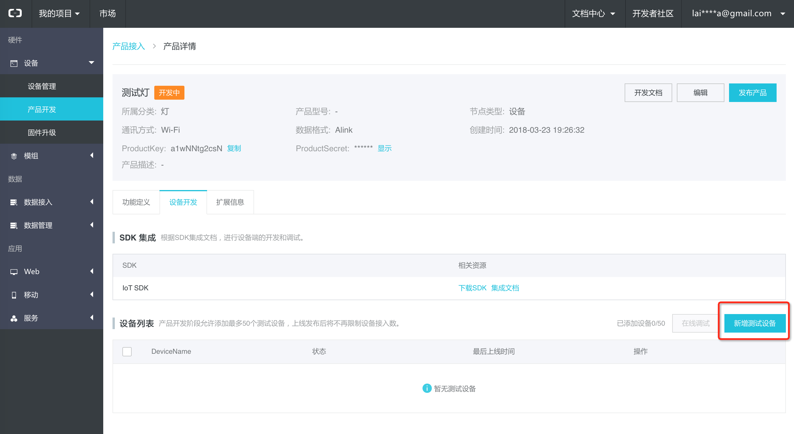Copy the ProductKey via 复制 link
This screenshot has height=434, width=794.
coord(234,148)
